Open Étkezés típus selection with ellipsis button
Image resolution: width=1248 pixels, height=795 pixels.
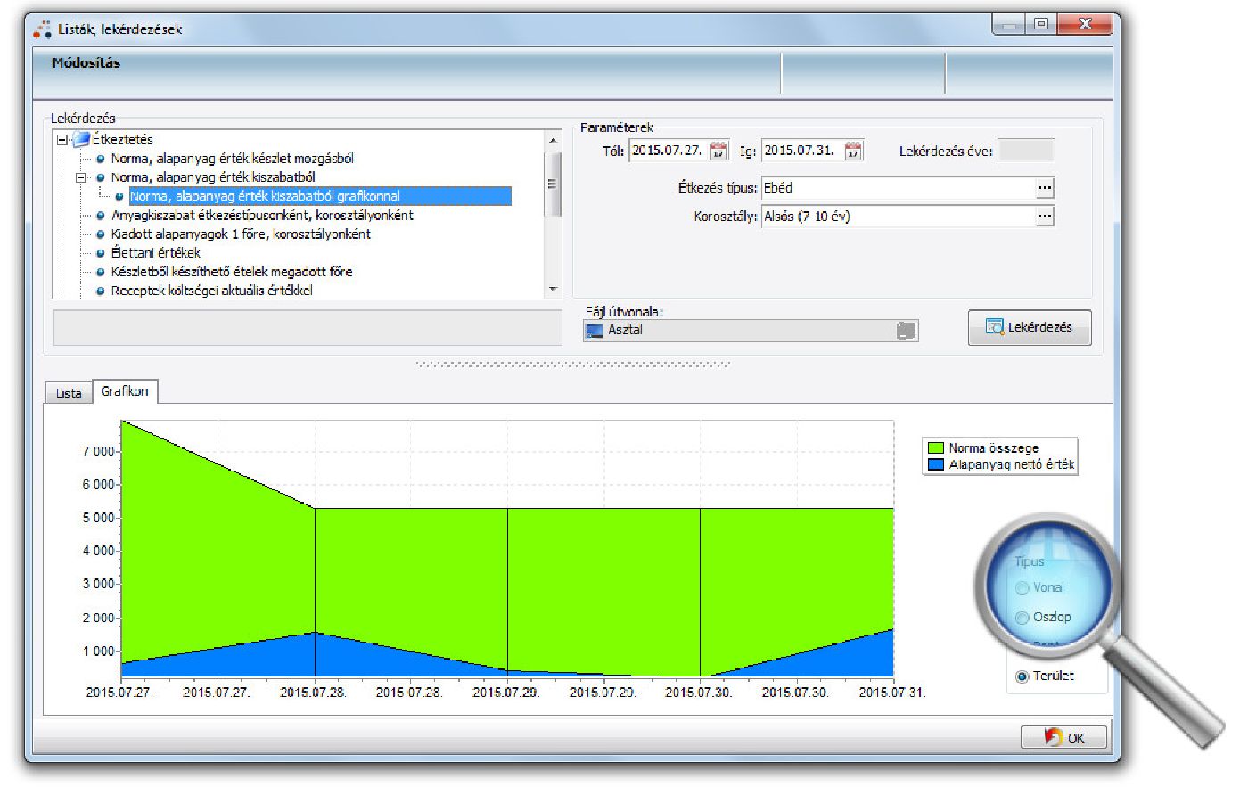[x=1045, y=188]
